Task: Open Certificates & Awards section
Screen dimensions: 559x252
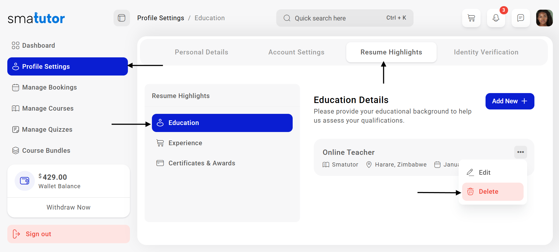Action: 202,163
